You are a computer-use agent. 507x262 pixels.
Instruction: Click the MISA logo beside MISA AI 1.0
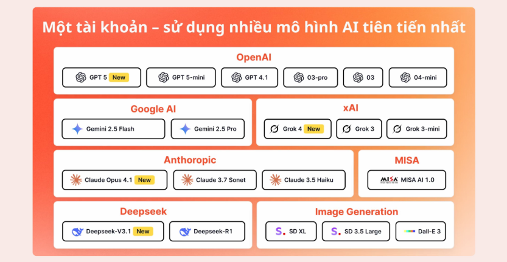(389, 180)
